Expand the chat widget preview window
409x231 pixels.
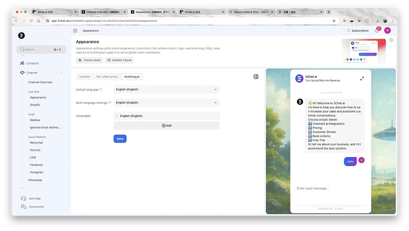(x=362, y=79)
